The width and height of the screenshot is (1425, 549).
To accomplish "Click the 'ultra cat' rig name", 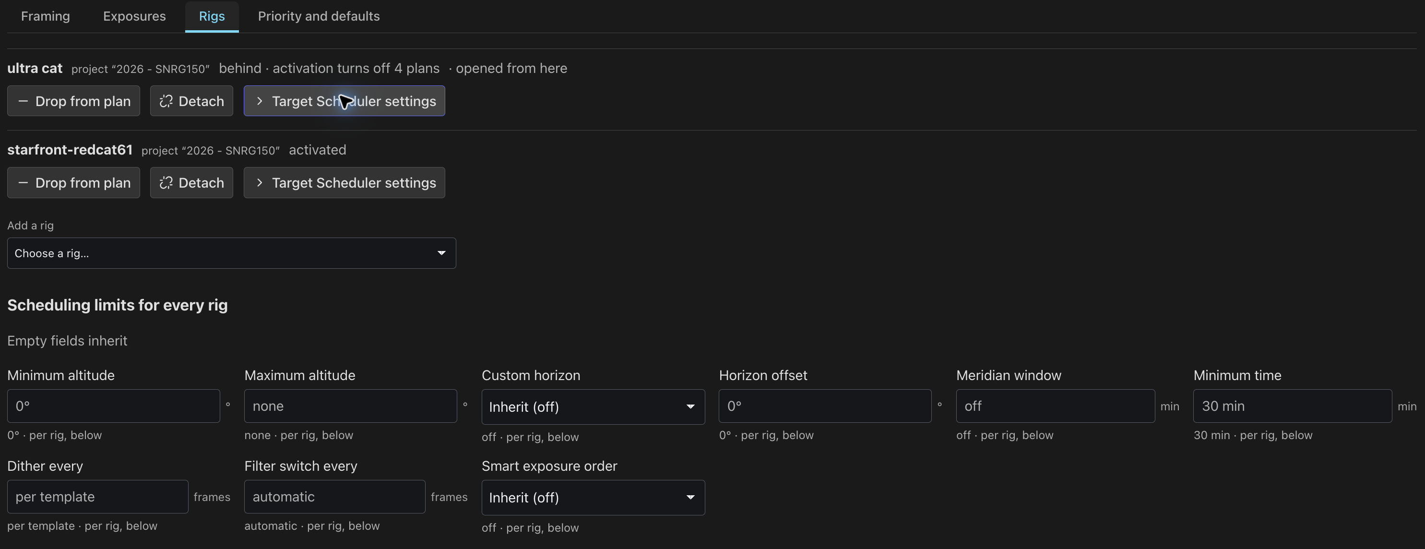I will click(x=35, y=68).
